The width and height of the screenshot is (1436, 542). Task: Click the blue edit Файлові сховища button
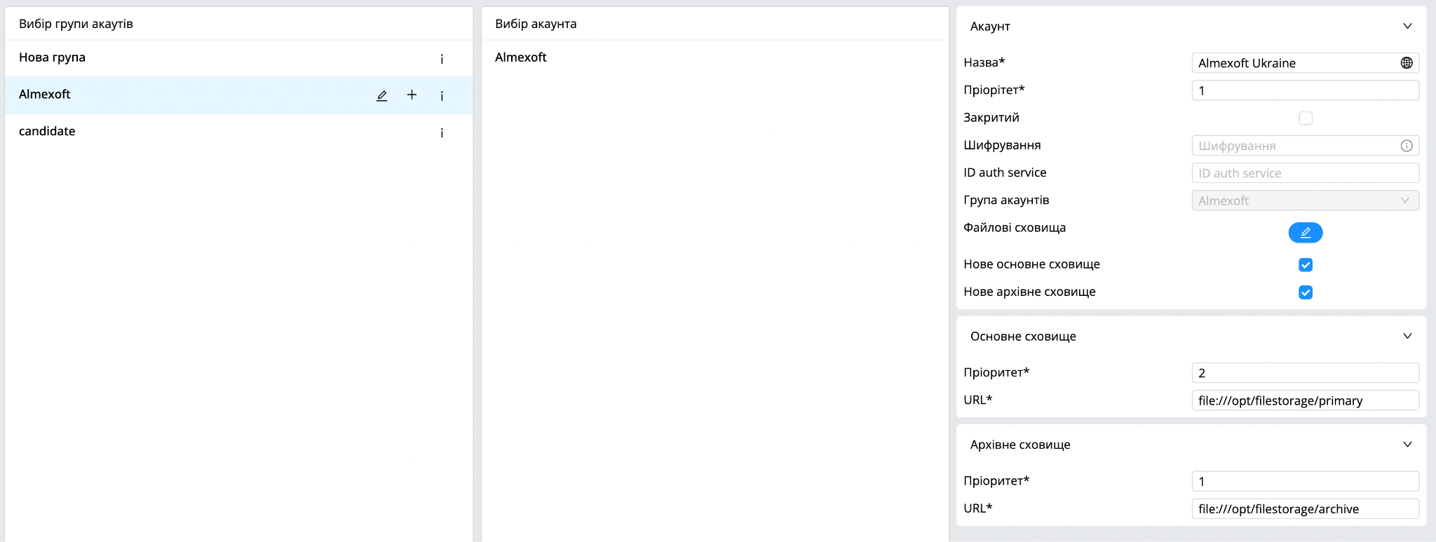(1306, 233)
